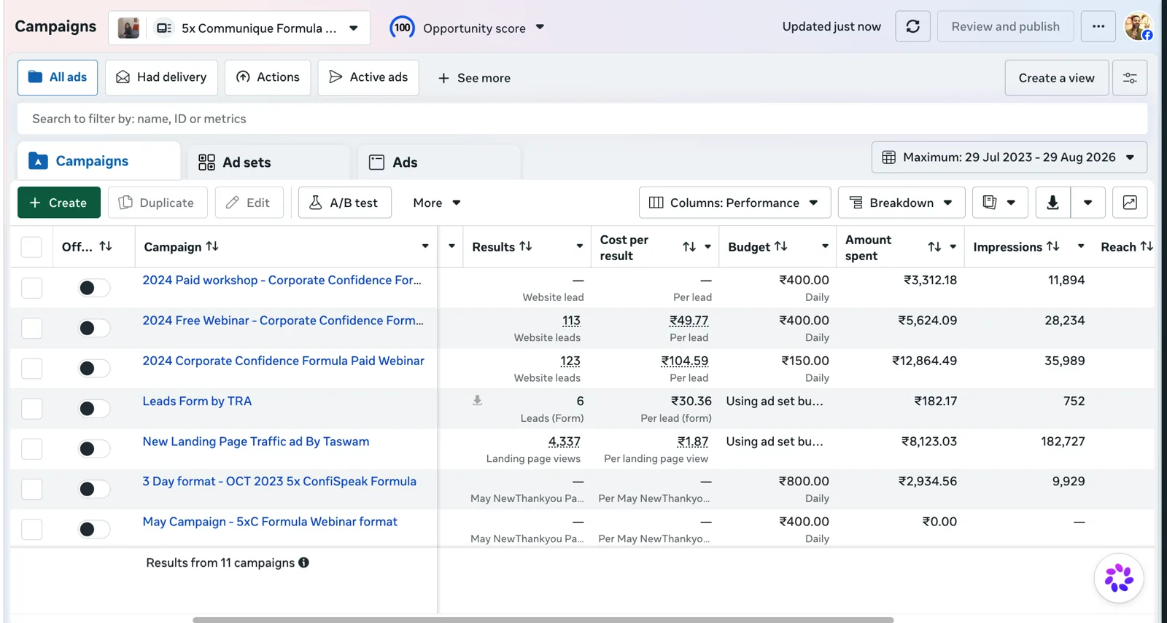Click the green Create button
The width and height of the screenshot is (1167, 623).
tap(59, 203)
